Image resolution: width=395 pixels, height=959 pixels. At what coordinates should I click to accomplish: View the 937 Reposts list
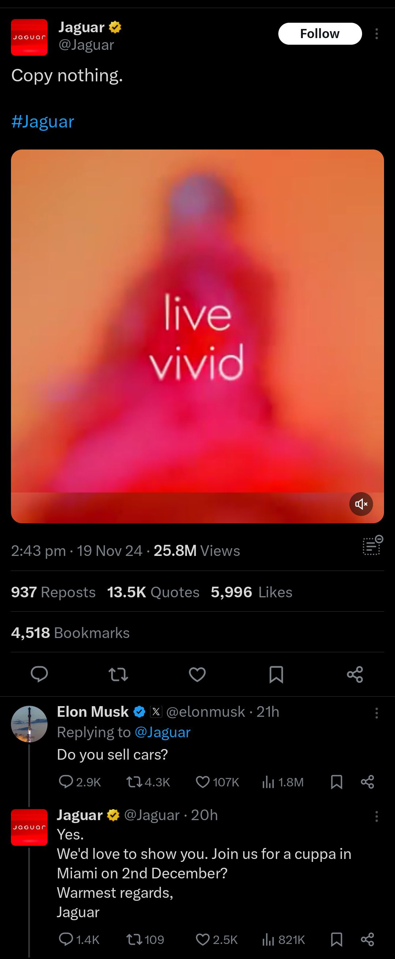(x=53, y=592)
